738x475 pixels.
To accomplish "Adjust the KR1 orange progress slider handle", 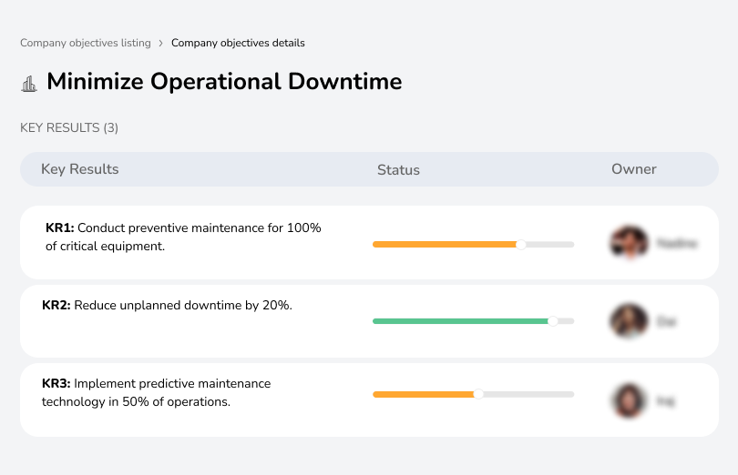I will [x=520, y=245].
